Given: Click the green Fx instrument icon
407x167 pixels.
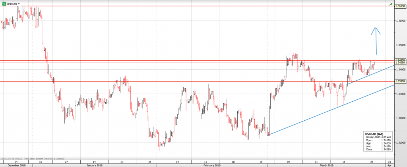Looking at the screenshot, I should [x=4, y=3].
